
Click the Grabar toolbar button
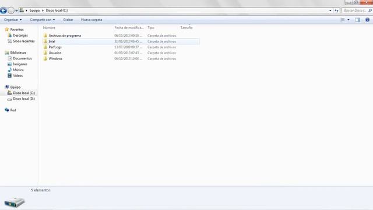[x=68, y=20]
